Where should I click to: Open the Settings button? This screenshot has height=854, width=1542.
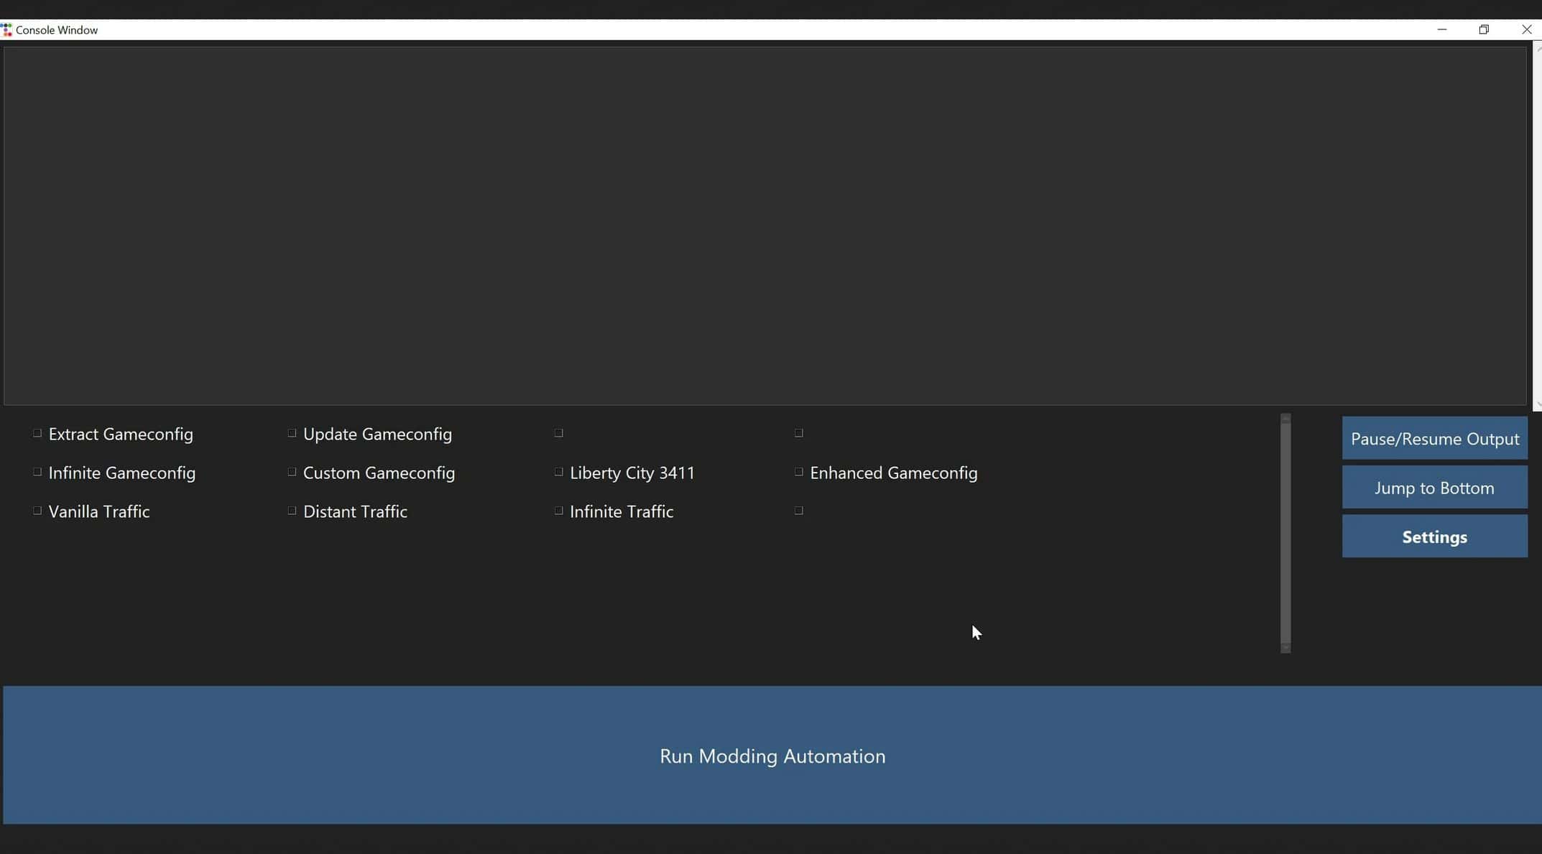pyautogui.click(x=1434, y=537)
